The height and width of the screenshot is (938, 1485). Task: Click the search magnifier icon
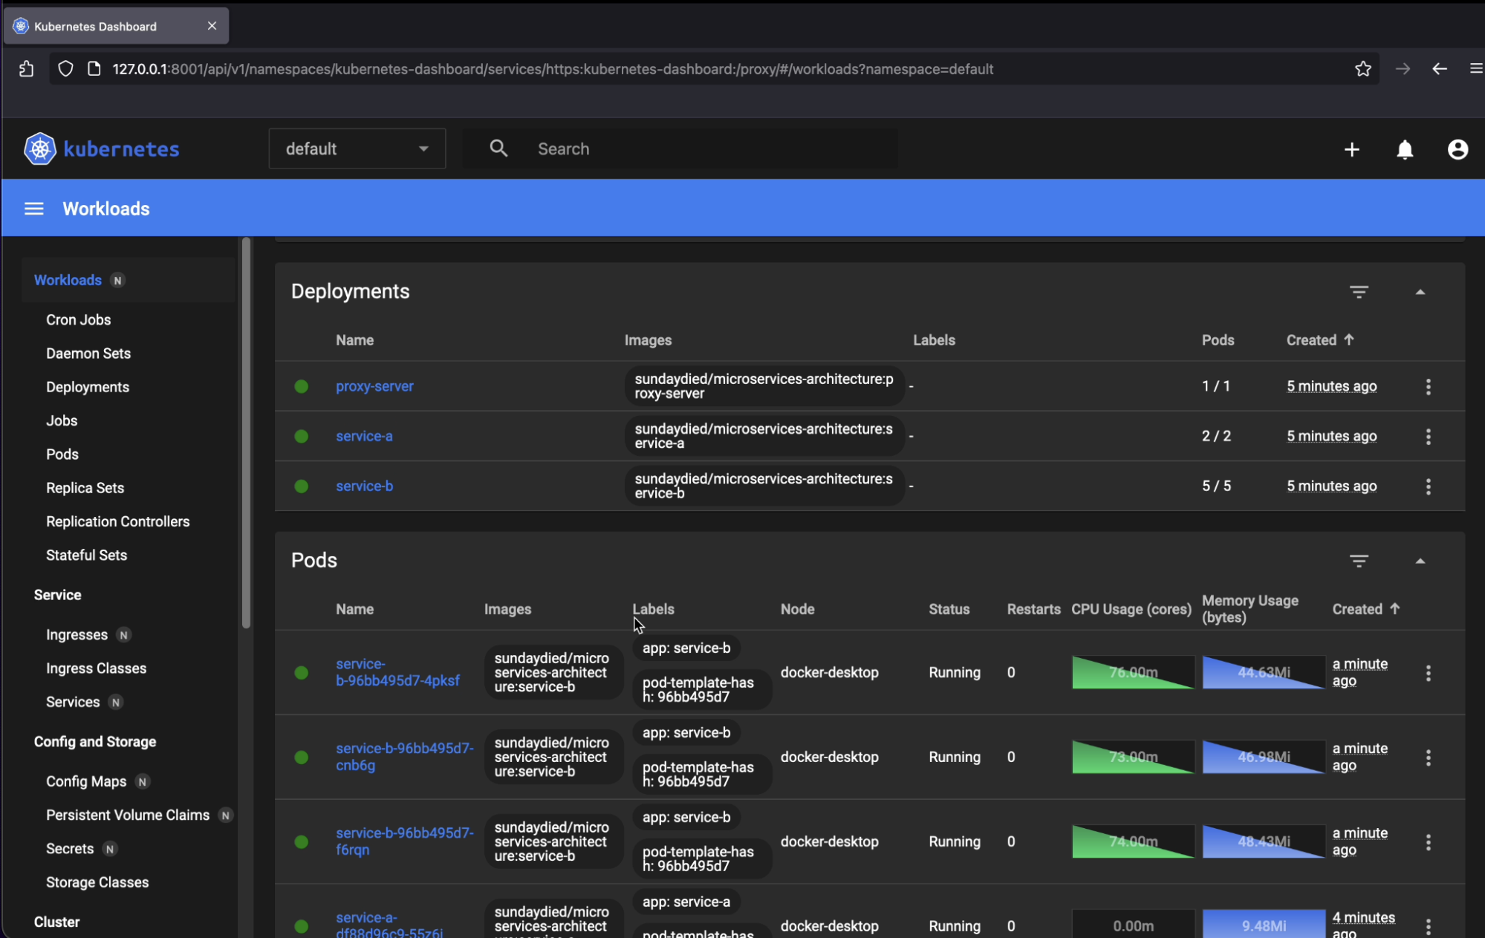(x=498, y=149)
